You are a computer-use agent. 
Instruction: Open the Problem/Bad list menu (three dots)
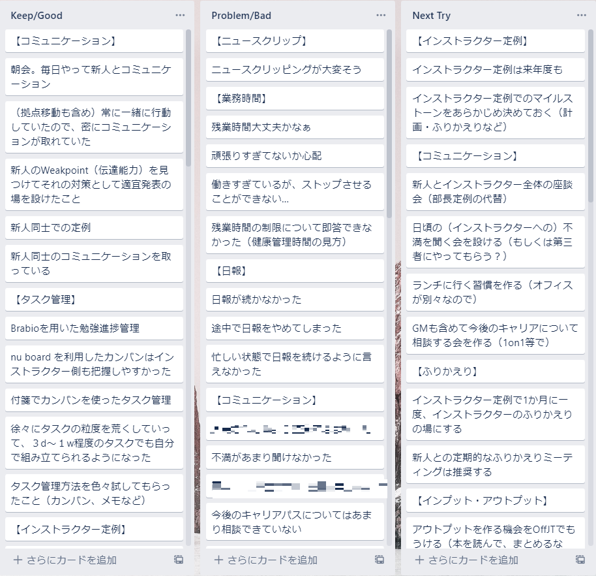click(381, 16)
